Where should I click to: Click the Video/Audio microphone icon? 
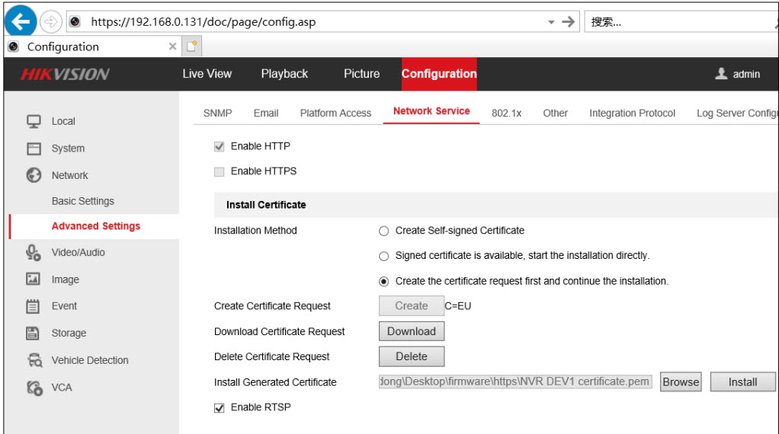tap(34, 253)
